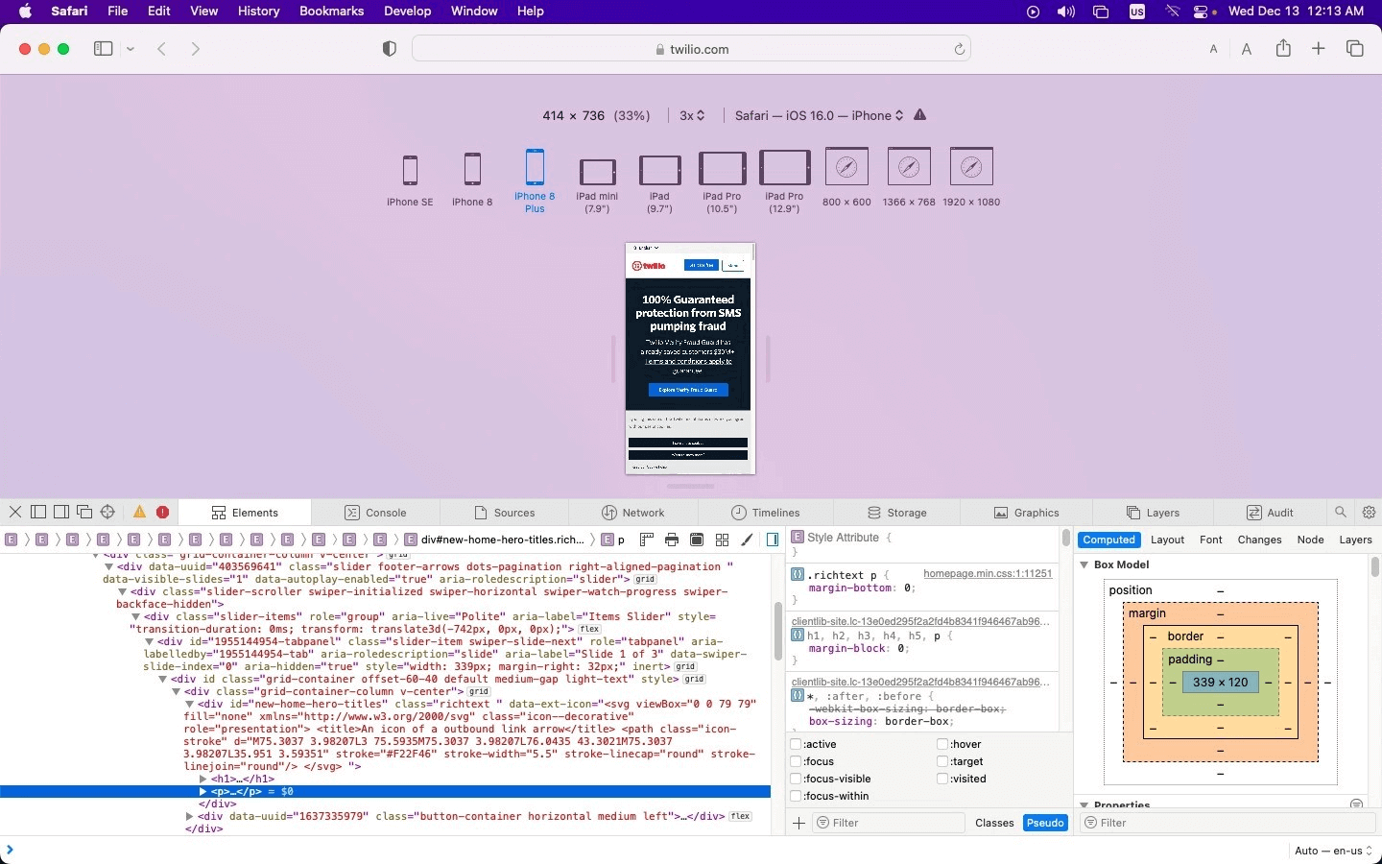Click the red errors indicator icon
This screenshot has height=864, width=1382.
tap(163, 513)
